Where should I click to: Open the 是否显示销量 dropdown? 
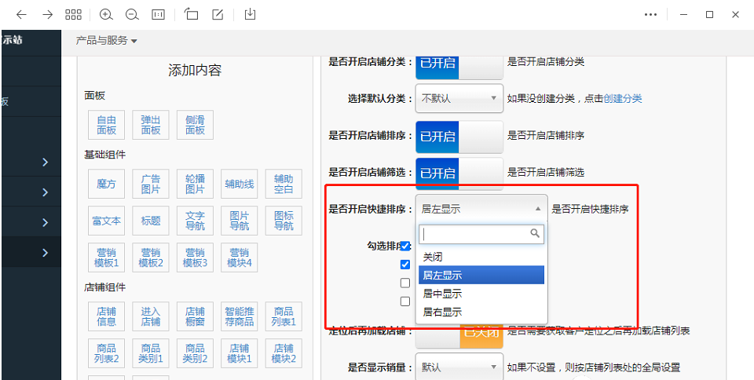tap(459, 367)
